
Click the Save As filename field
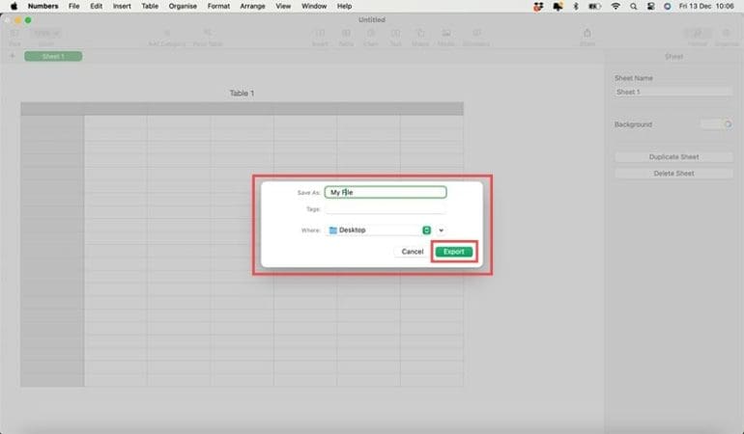click(x=386, y=192)
